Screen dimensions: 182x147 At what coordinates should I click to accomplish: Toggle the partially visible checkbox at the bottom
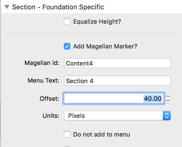point(67,146)
